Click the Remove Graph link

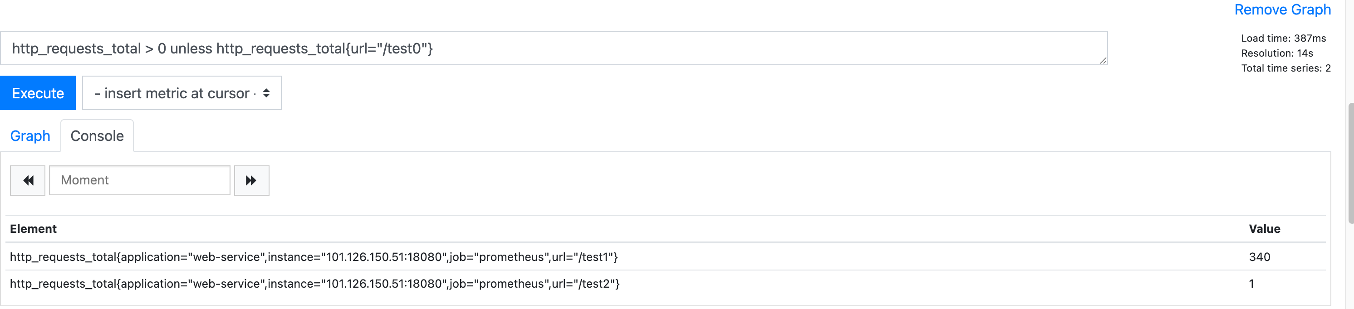1282,10
